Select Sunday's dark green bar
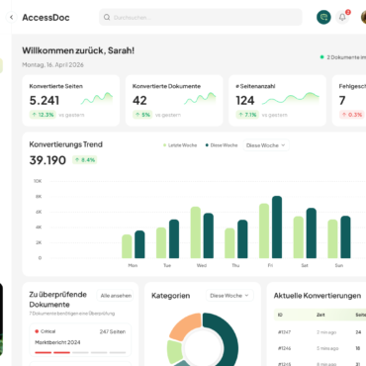The width and height of the screenshot is (366, 366). pyautogui.click(x=345, y=237)
